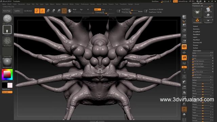This screenshot has height=122, width=217.
Task: Click the Xpose icon at shelf bottom
Action: [184, 120]
